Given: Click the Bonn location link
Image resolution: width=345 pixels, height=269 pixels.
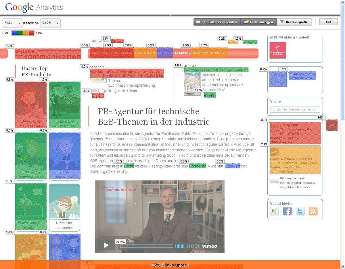Looking at the screenshot, I should click(x=129, y=166).
